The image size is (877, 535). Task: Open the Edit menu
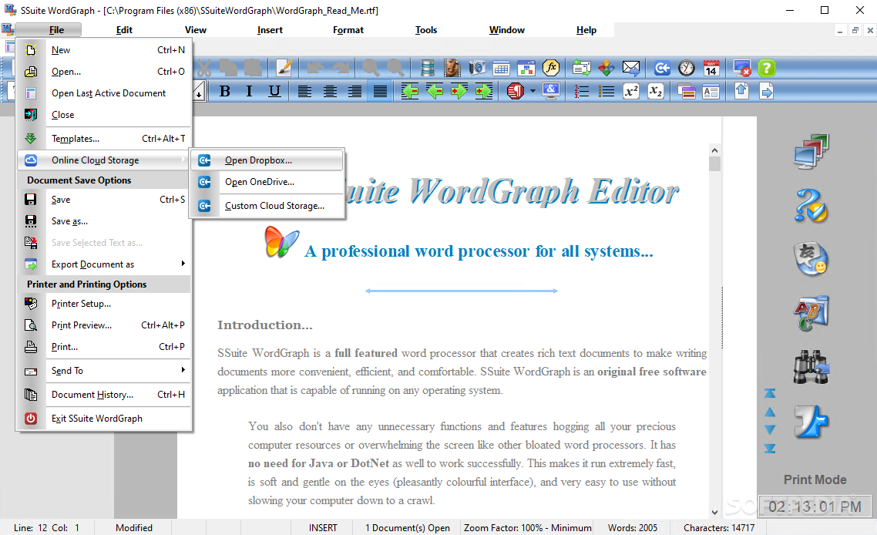pyautogui.click(x=124, y=30)
